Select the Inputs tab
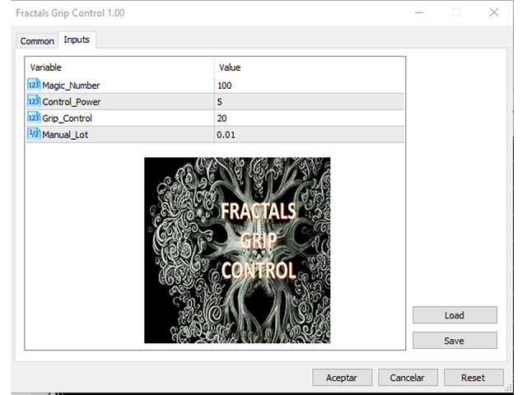This screenshot has height=395, width=527. [x=77, y=40]
